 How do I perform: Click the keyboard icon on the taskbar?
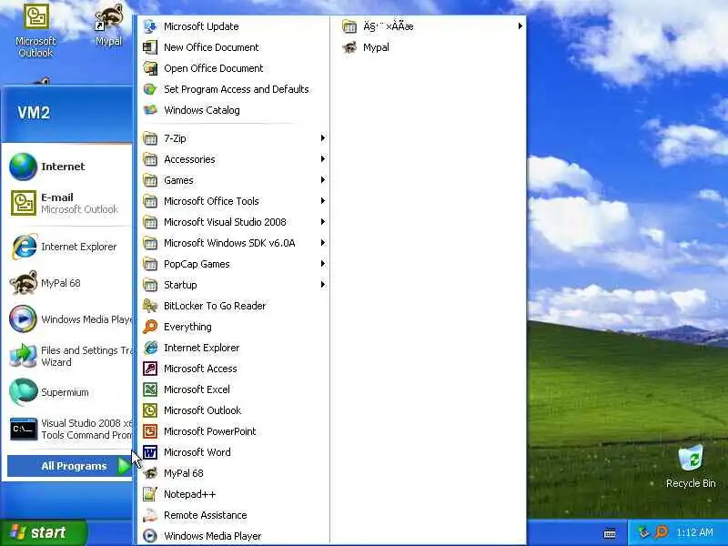[x=610, y=533]
